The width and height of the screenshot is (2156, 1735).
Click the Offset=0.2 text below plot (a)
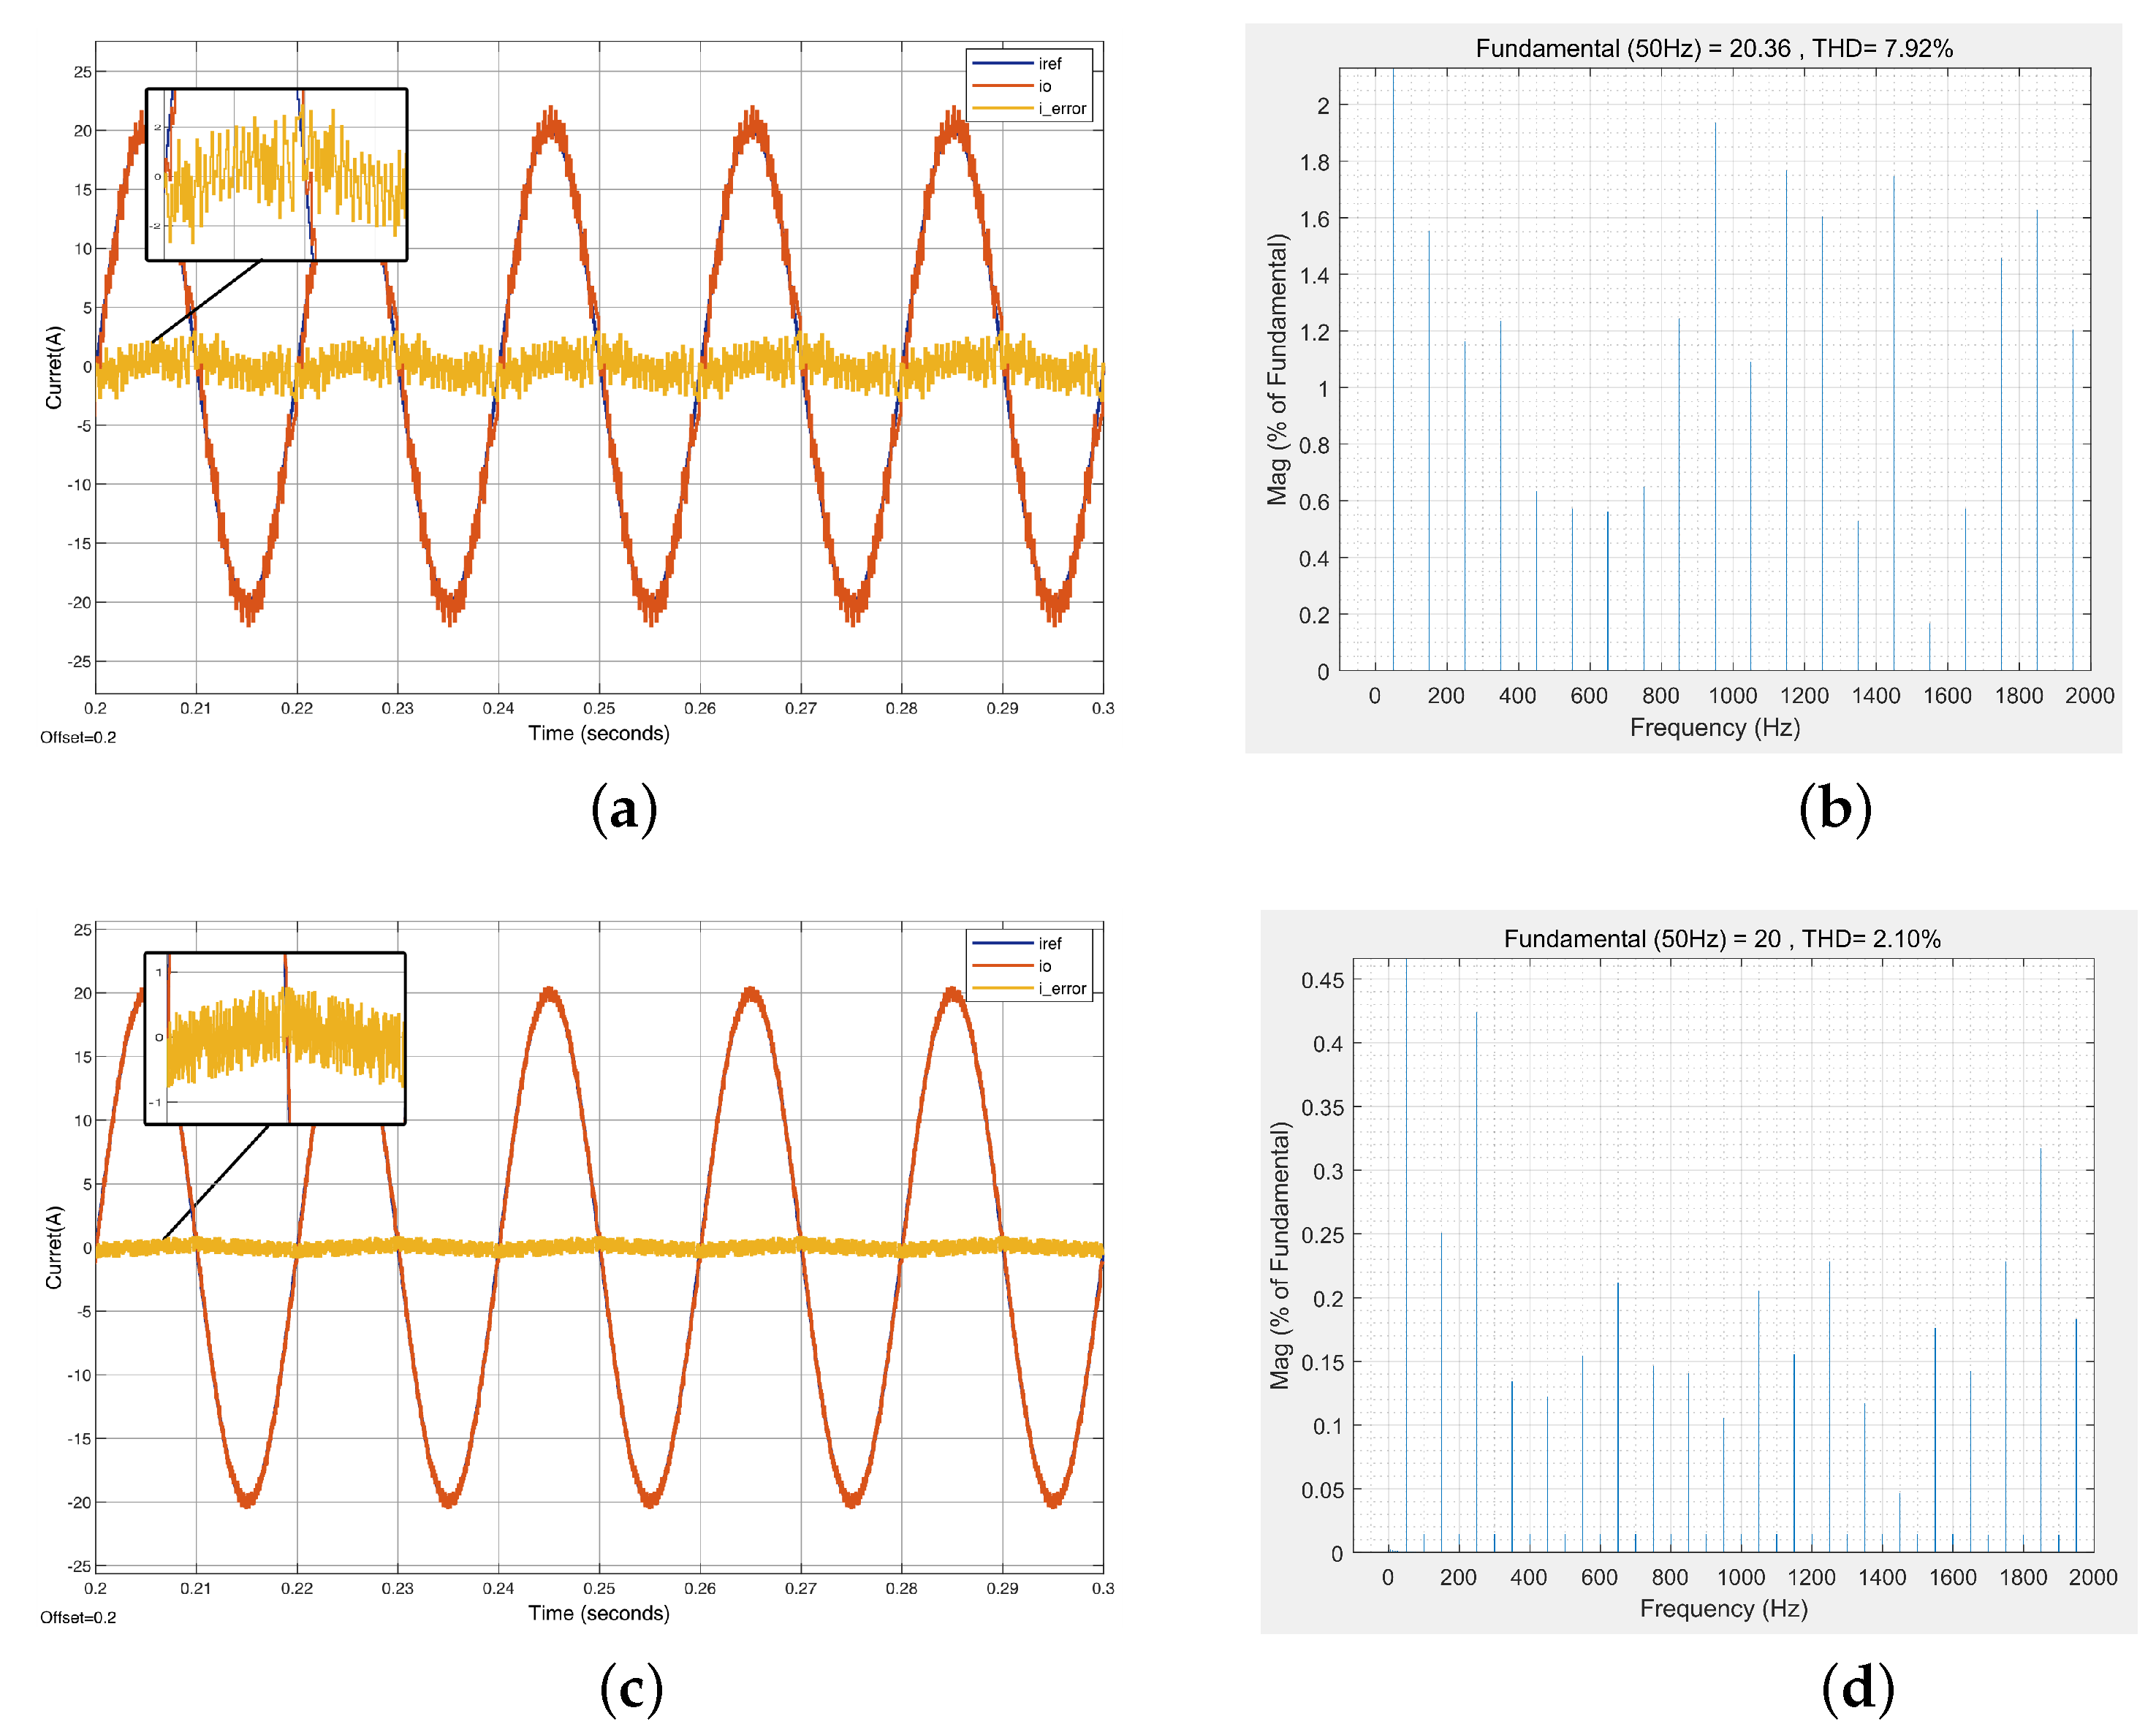78,737
